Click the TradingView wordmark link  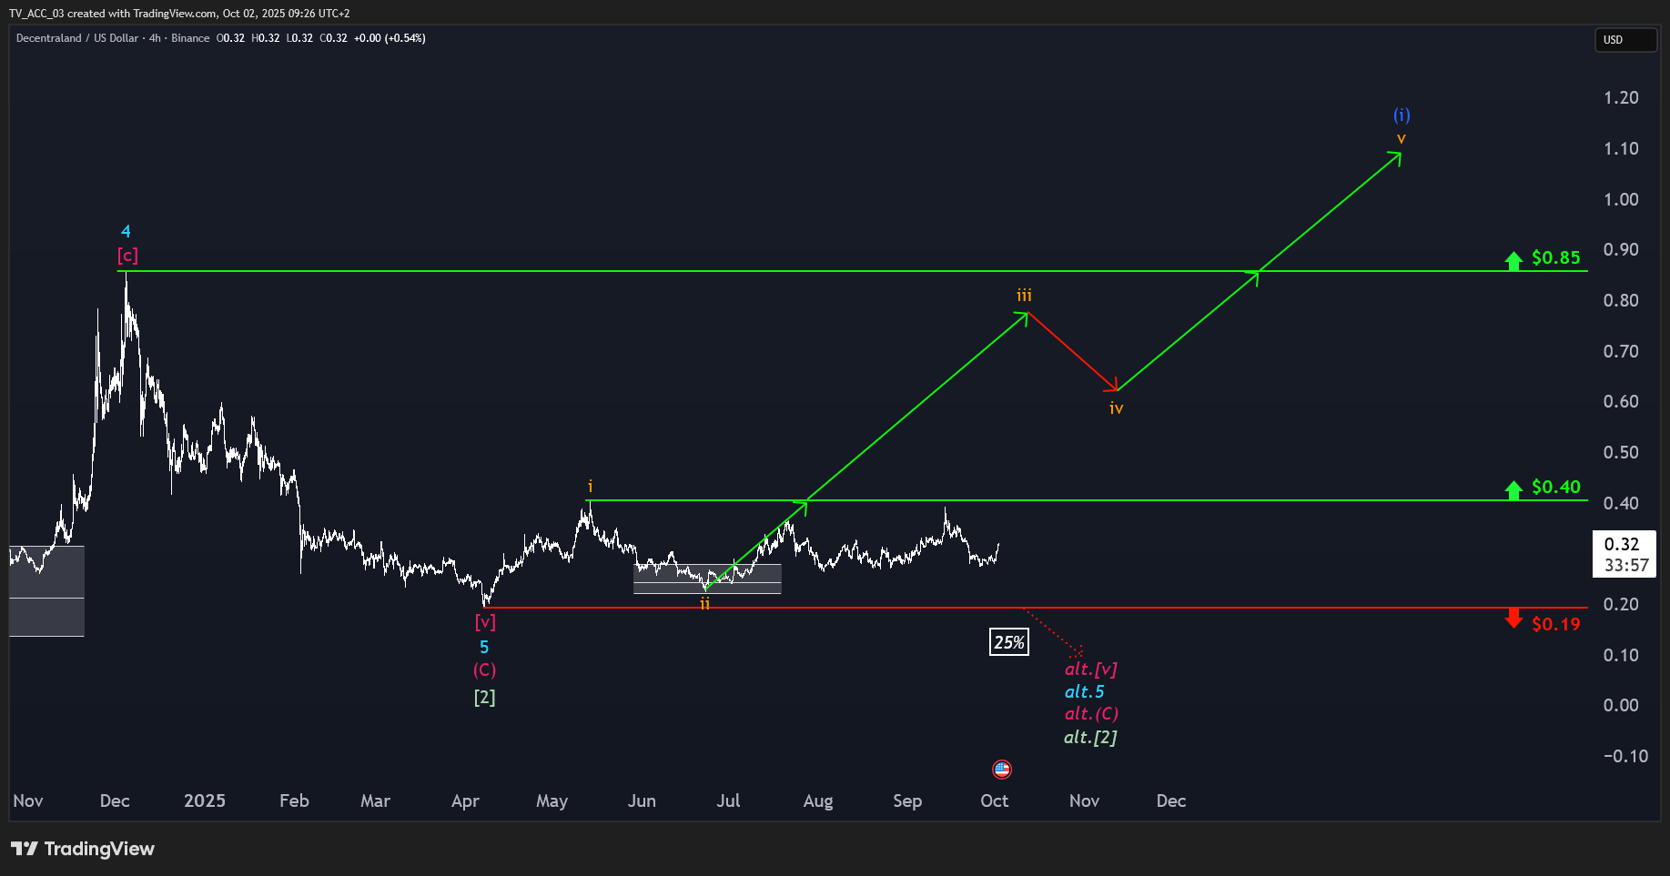tap(99, 849)
